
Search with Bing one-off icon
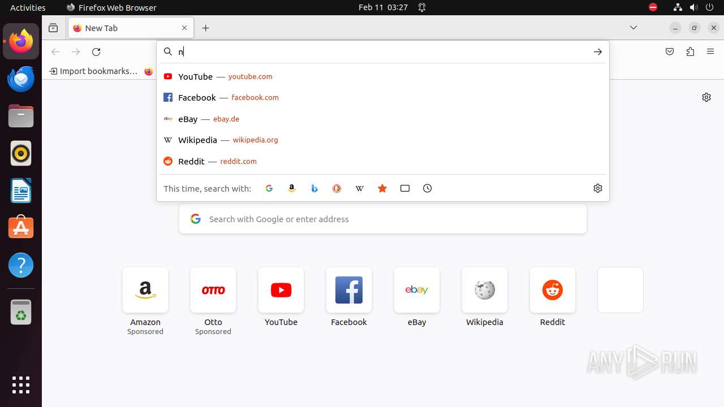[314, 188]
